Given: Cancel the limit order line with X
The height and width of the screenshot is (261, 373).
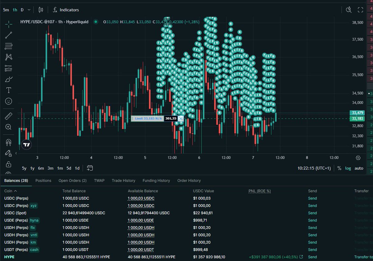Looking at the screenshot, I should click(181, 119).
